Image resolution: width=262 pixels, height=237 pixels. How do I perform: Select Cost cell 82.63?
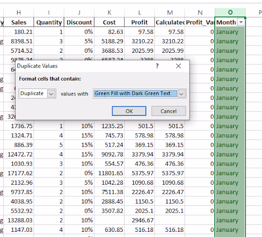[x=109, y=32]
